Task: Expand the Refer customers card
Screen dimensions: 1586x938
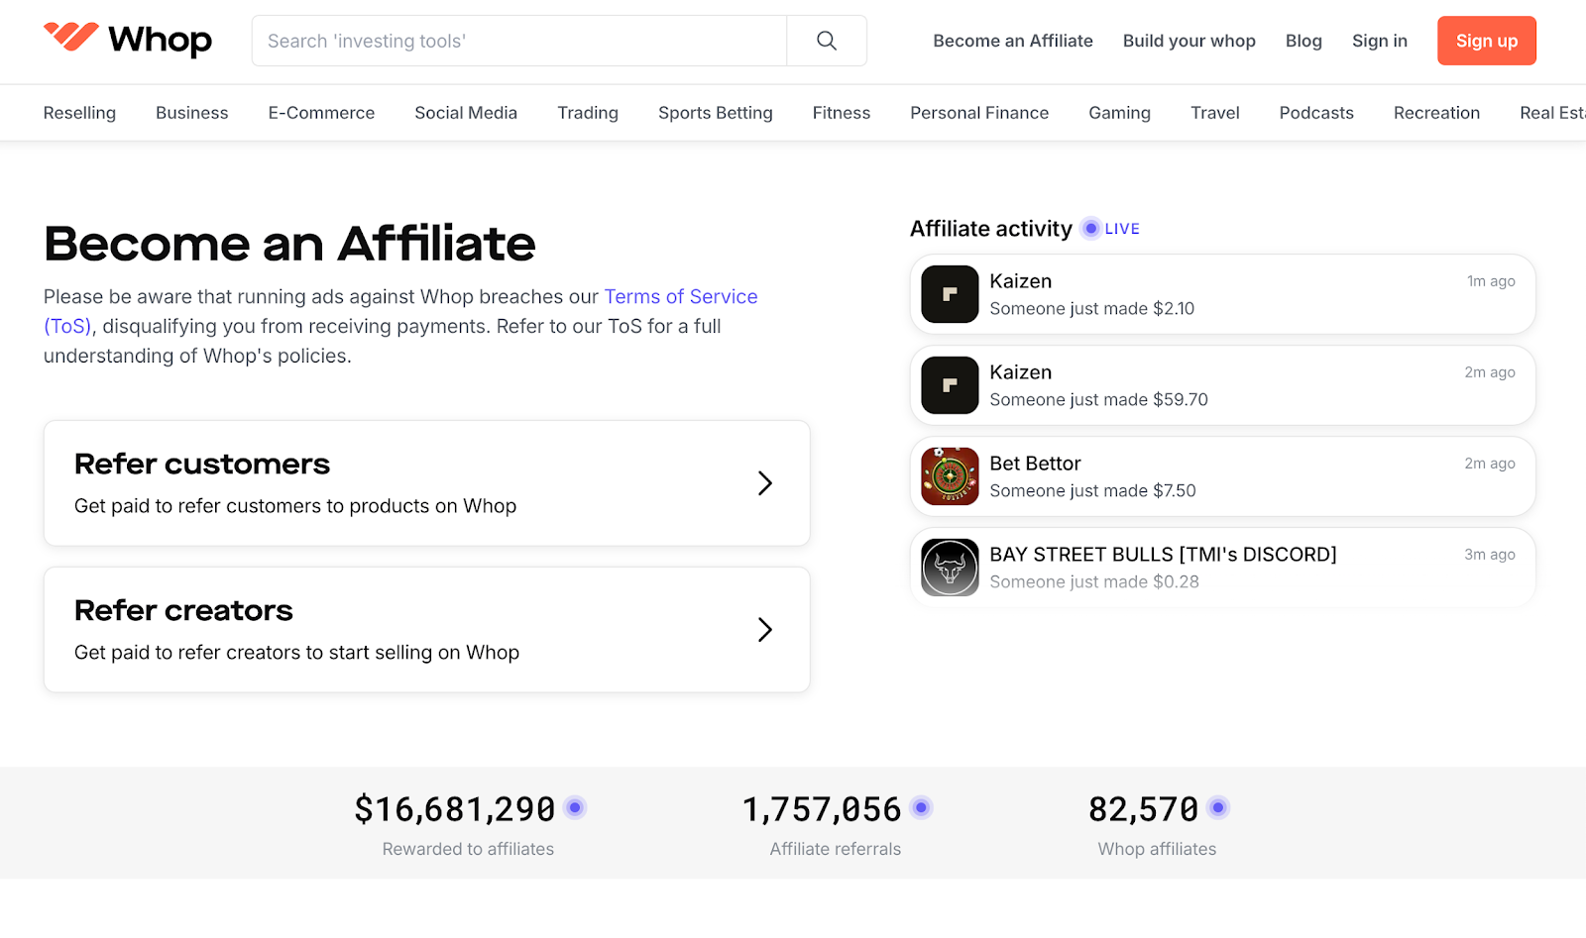Action: (426, 483)
